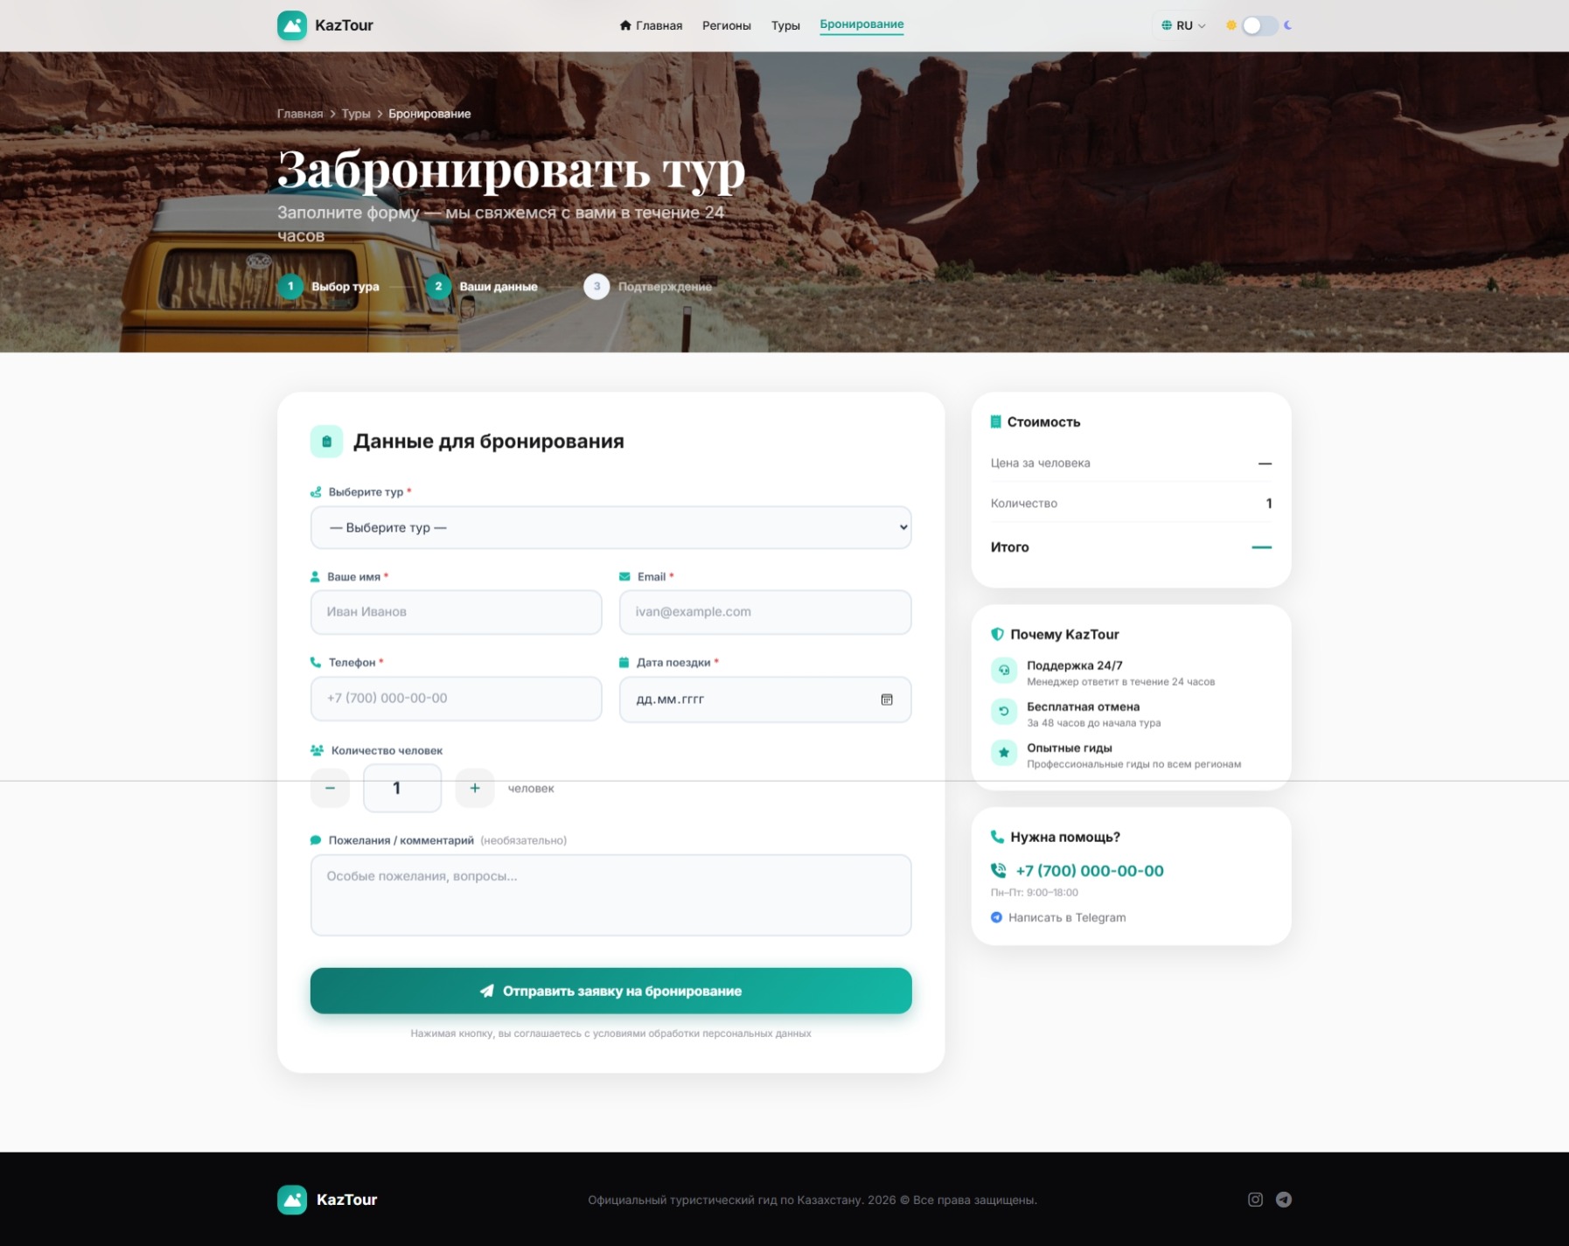Click clipboard icon beside Данные для бронирования

pyautogui.click(x=326, y=442)
